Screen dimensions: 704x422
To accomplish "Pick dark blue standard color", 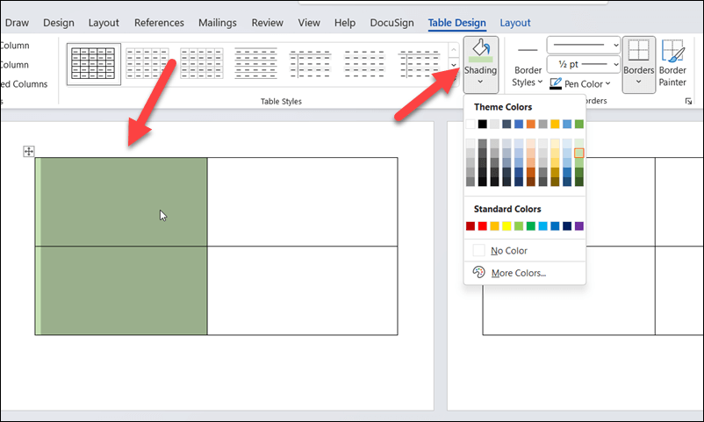I will (567, 225).
